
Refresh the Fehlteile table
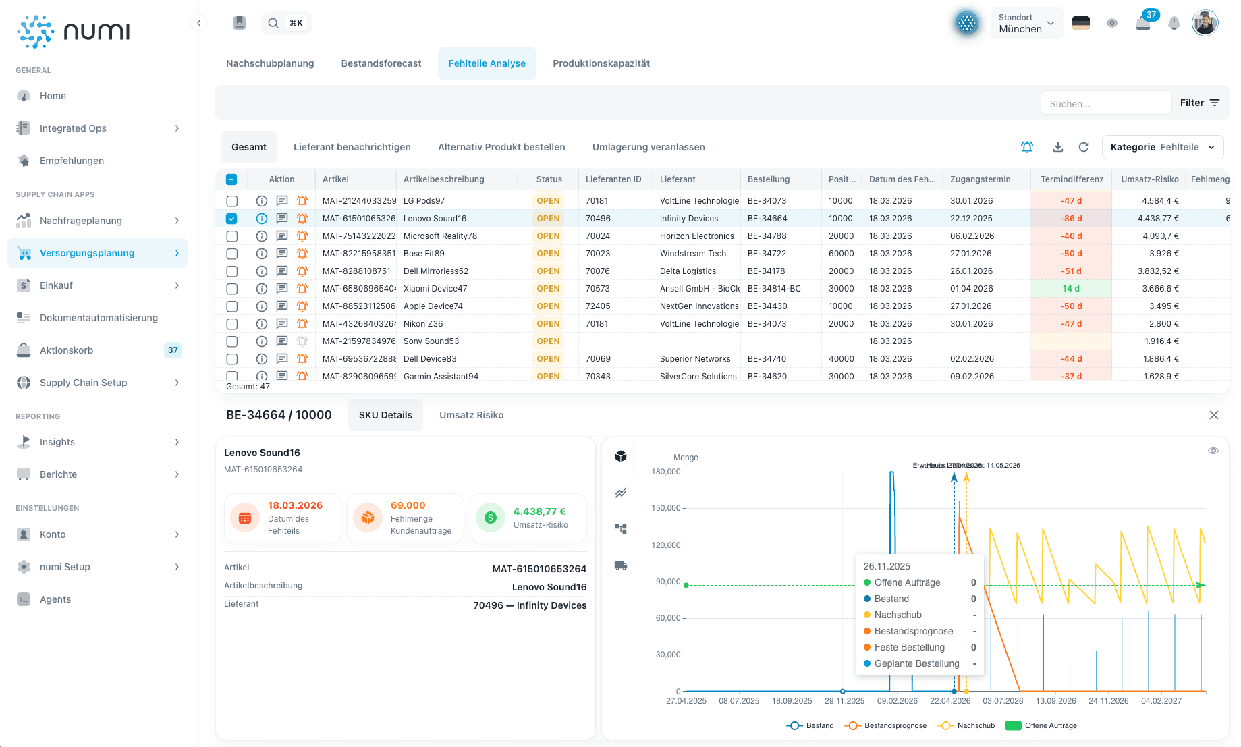pyautogui.click(x=1084, y=147)
